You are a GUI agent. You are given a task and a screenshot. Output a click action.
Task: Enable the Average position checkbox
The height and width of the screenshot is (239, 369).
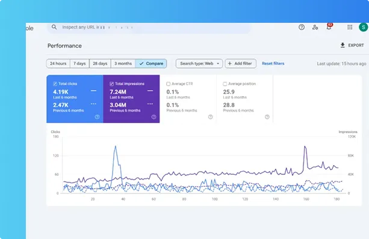click(225, 84)
